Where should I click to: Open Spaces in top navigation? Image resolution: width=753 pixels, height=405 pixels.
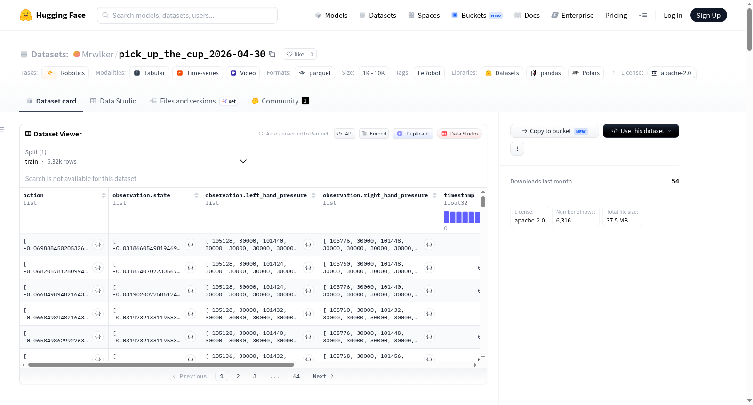pos(424,15)
